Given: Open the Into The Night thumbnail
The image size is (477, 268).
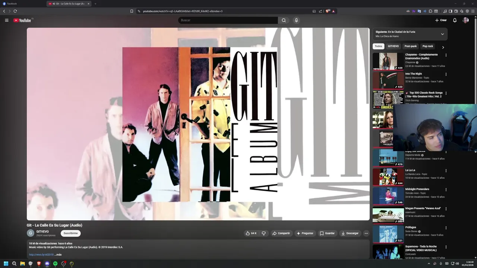Looking at the screenshot, I should [388, 80].
